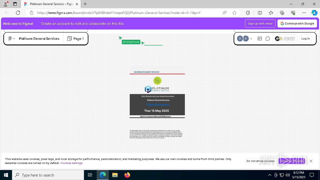Image resolution: width=320 pixels, height=180 pixels.
Task: Open the Collections icon
Action: 282,13
